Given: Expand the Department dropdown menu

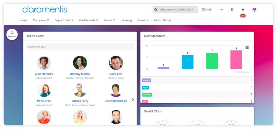Looking at the screenshot, I should click(64, 20).
